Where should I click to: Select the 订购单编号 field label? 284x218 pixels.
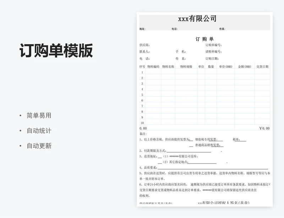(214, 45)
